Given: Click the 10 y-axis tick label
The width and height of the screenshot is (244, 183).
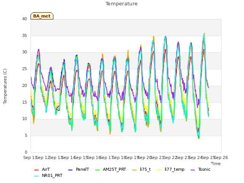Looking at the screenshot, I should [24, 119].
